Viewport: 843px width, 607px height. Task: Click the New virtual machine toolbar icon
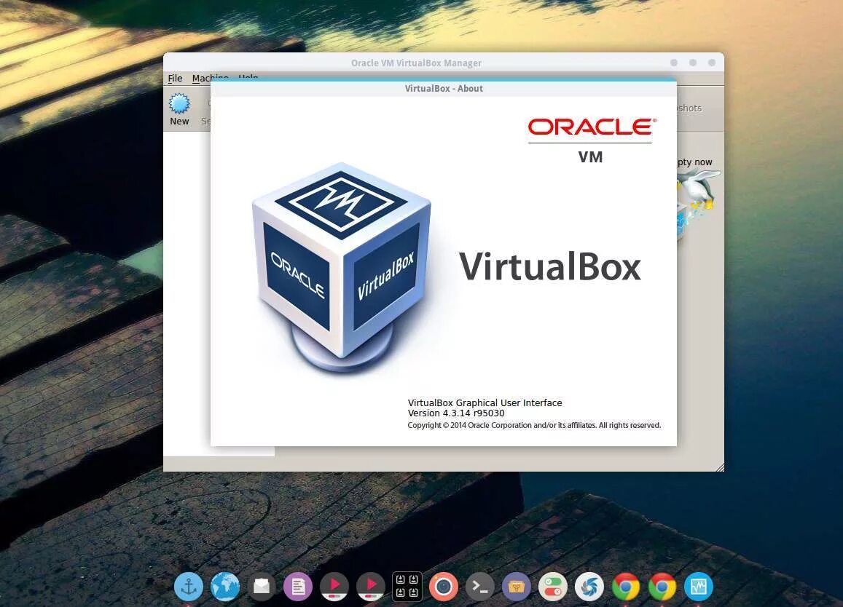point(179,110)
